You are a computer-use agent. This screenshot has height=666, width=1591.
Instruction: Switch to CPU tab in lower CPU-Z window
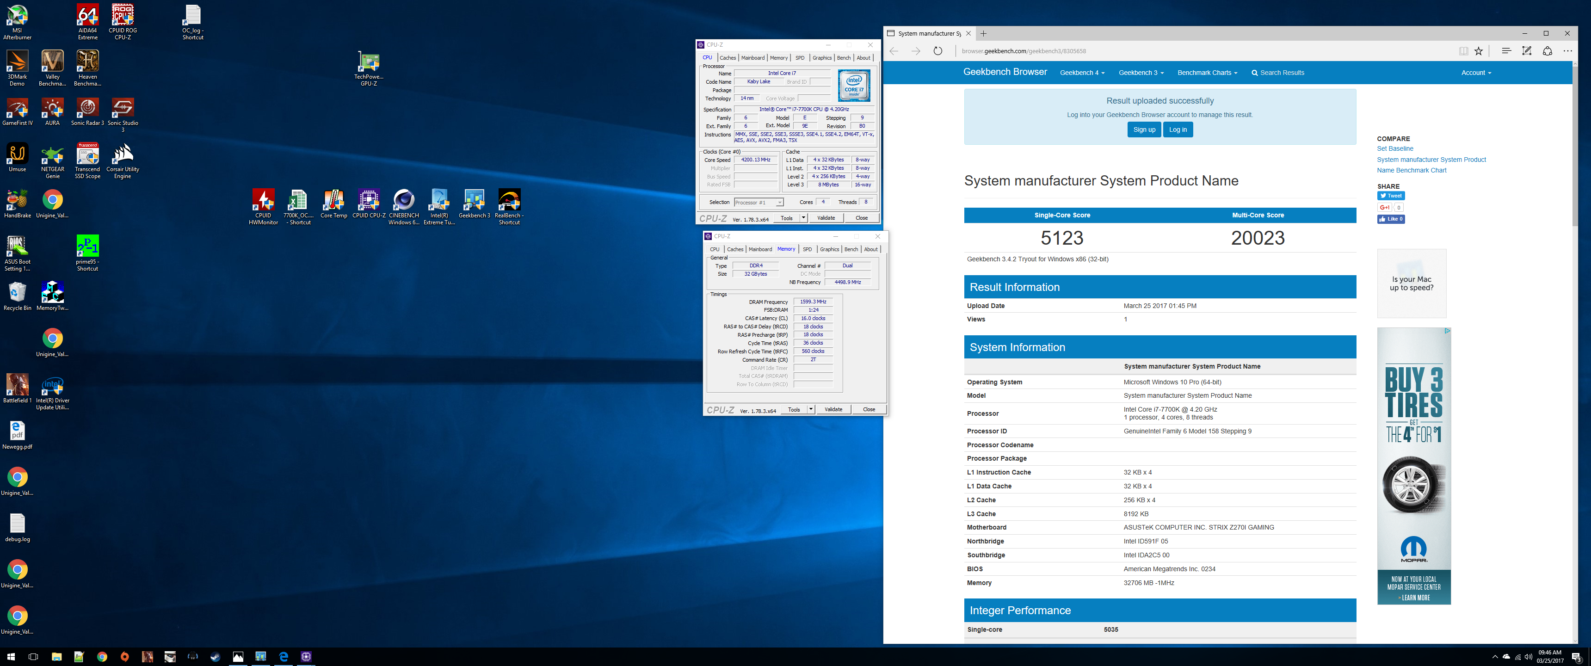click(x=715, y=250)
